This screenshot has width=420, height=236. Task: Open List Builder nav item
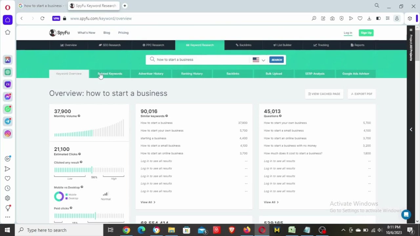[x=282, y=45]
